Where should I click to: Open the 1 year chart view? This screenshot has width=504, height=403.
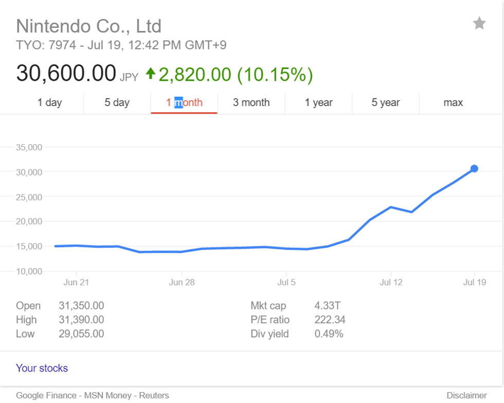point(318,102)
